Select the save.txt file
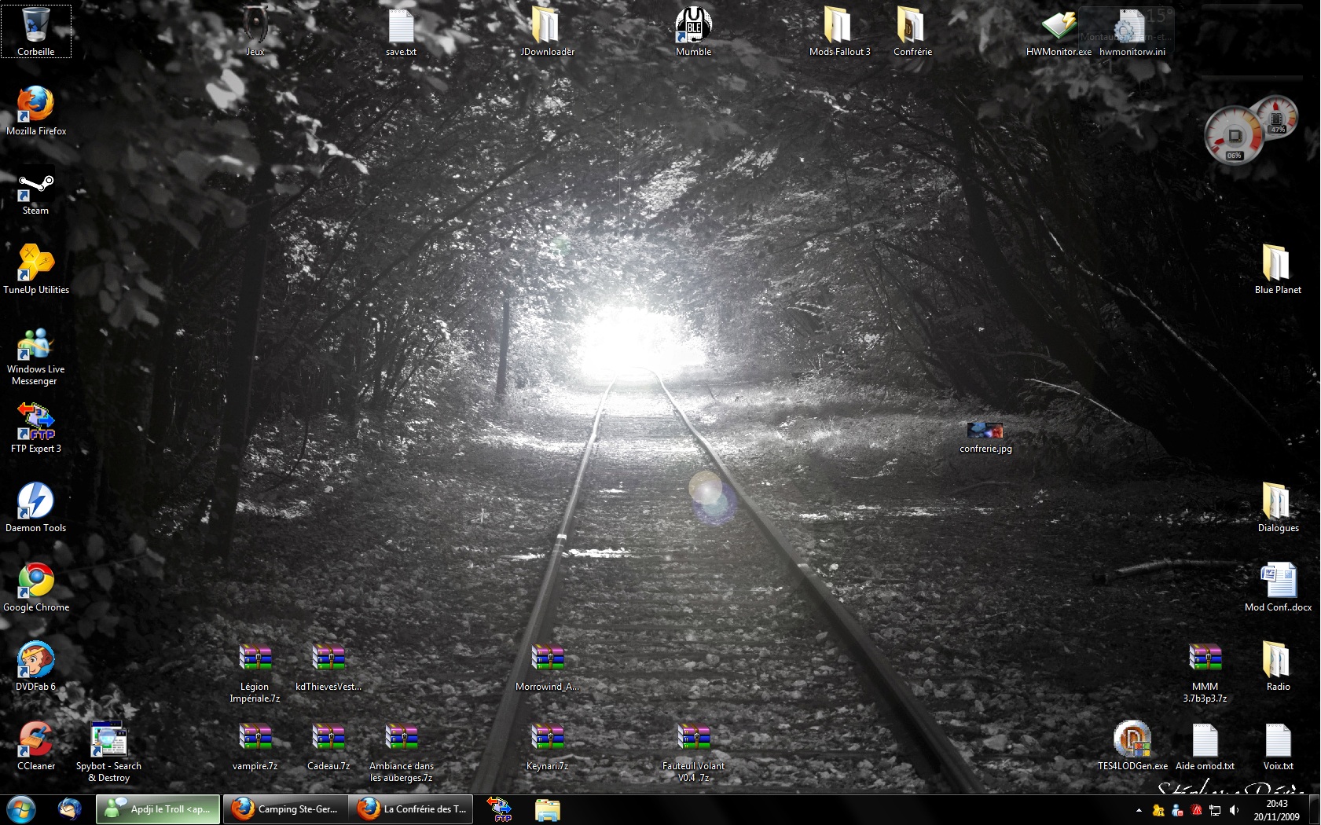Image resolution: width=1321 pixels, height=825 pixels. 401,31
